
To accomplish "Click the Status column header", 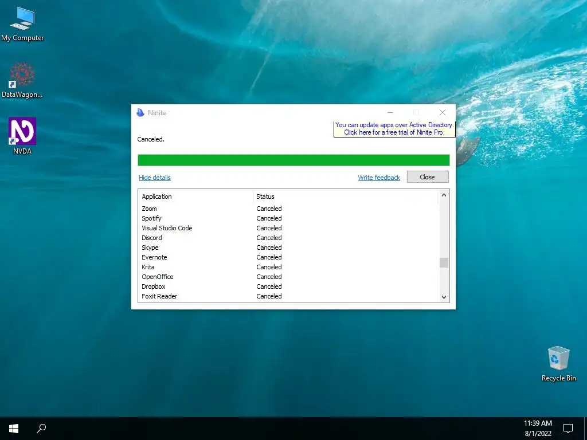I will tap(345, 197).
